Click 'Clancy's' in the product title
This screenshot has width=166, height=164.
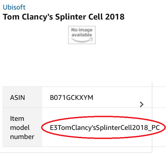click(x=37, y=17)
